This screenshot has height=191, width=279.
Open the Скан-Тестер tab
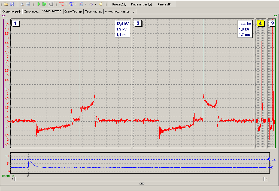point(73,11)
